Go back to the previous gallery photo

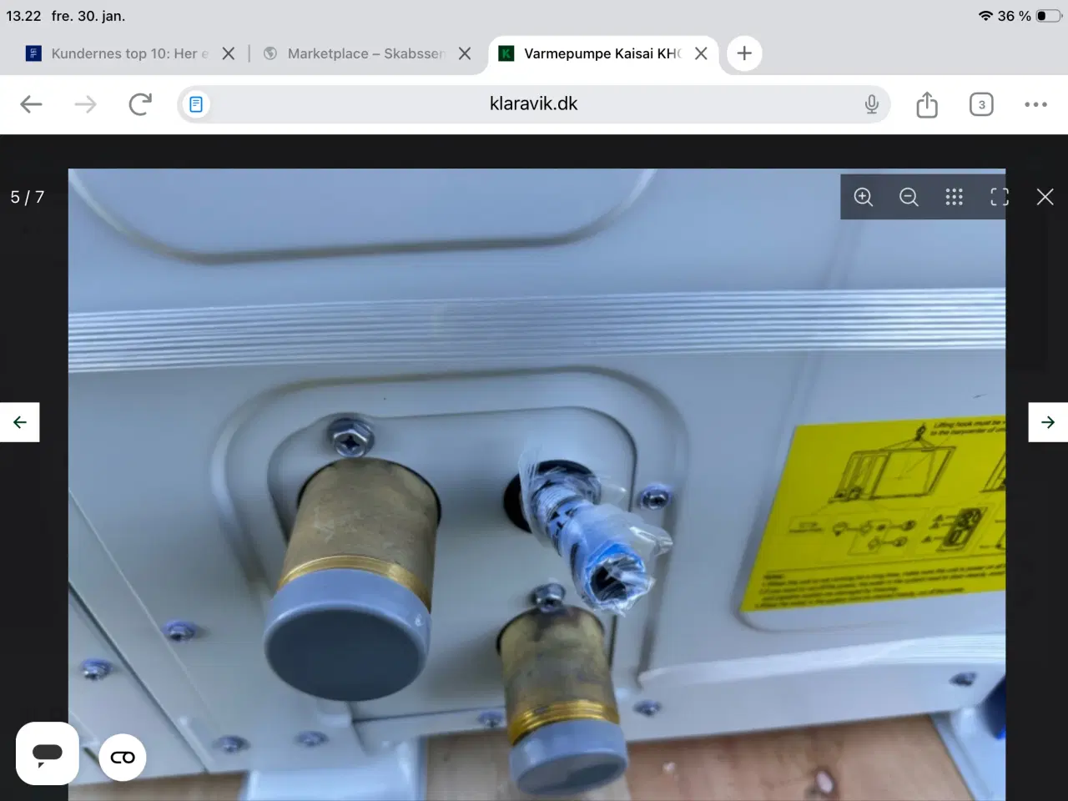click(x=19, y=421)
